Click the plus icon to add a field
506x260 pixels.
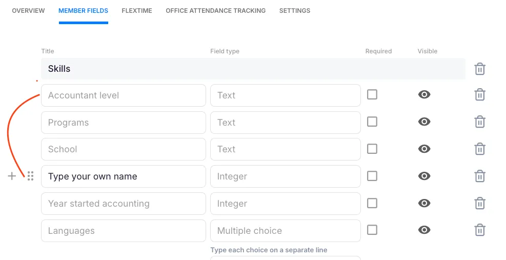pos(12,176)
